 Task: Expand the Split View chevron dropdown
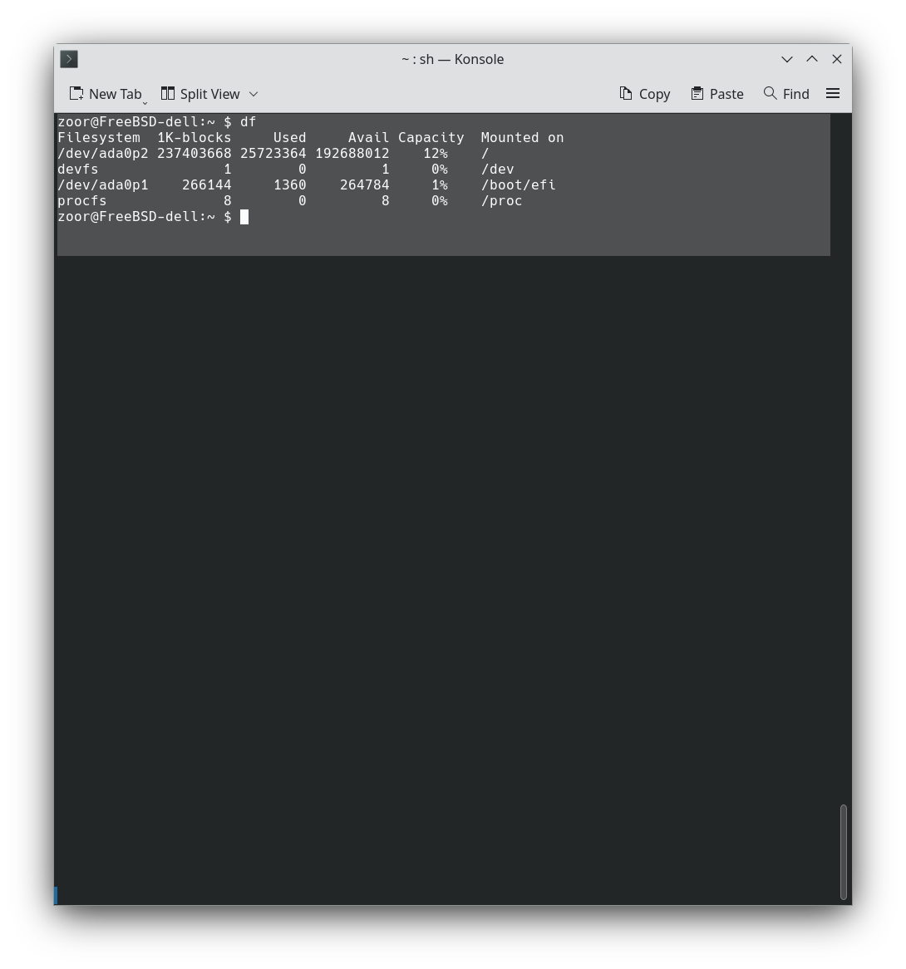254,94
